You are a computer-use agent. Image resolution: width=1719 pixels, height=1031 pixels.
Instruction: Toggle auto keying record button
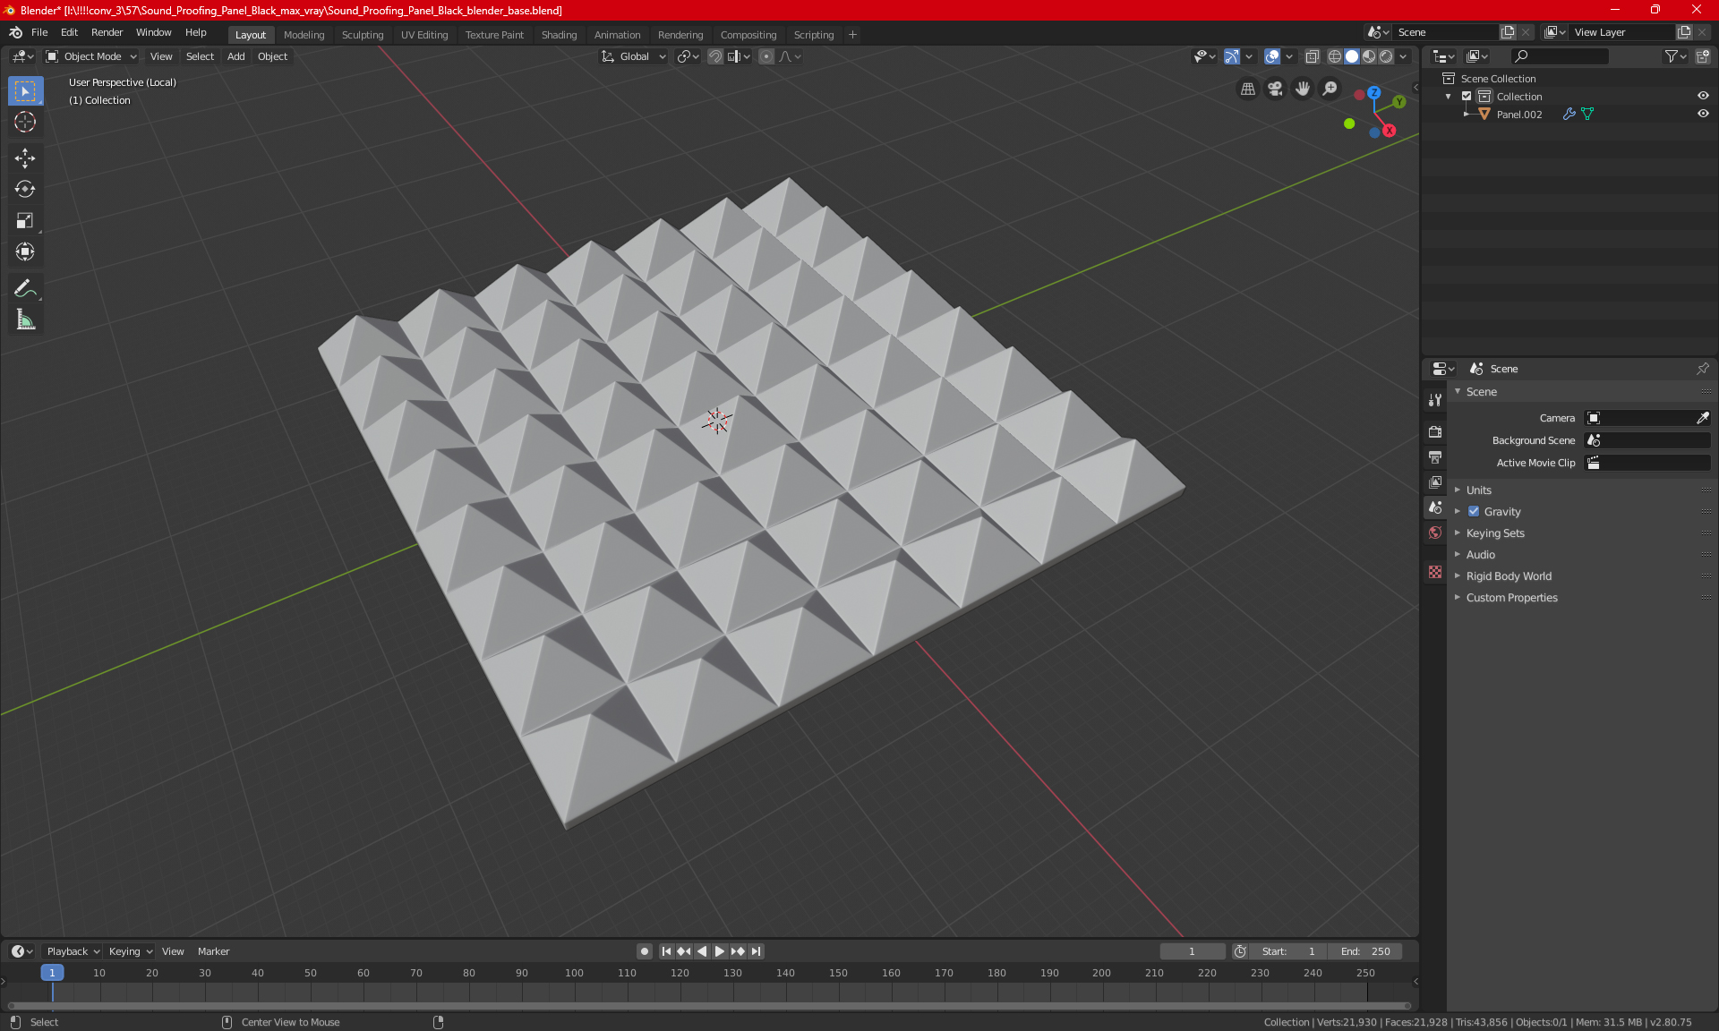[644, 951]
